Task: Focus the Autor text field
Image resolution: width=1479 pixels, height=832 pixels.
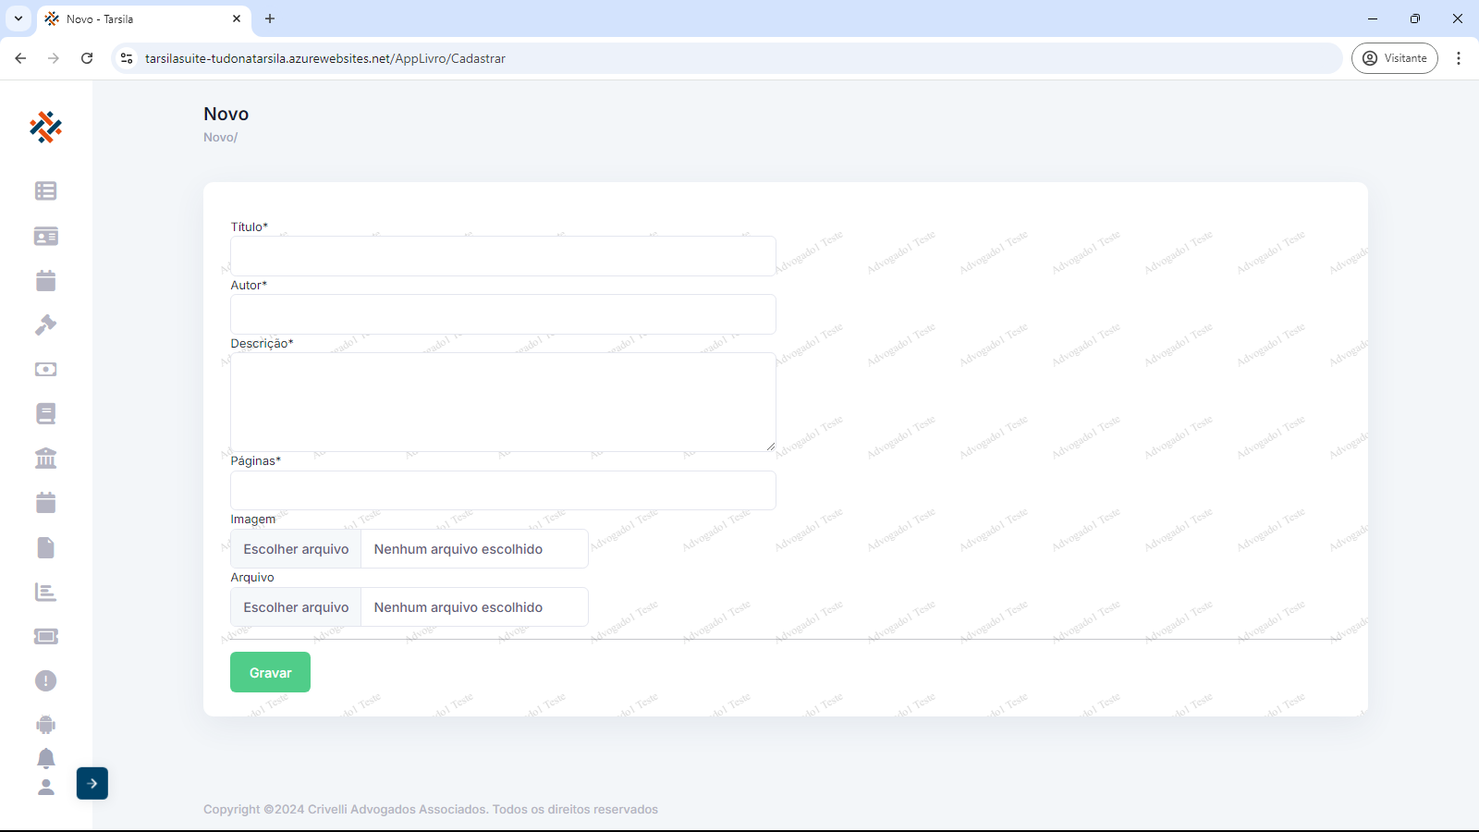Action: click(x=503, y=314)
